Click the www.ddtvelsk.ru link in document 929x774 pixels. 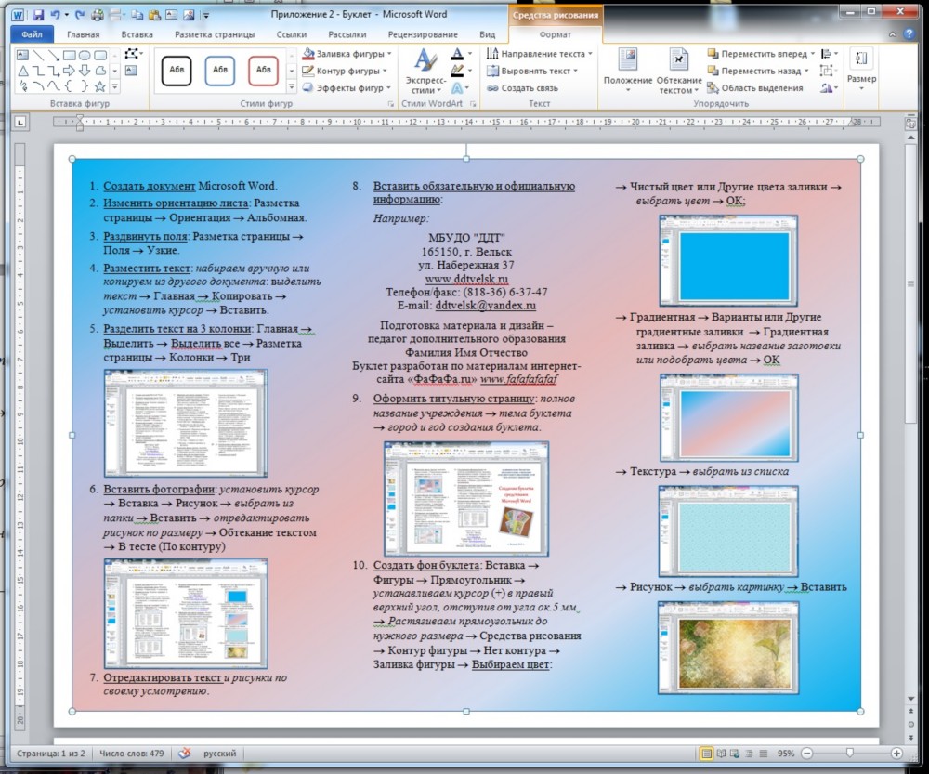(x=466, y=278)
